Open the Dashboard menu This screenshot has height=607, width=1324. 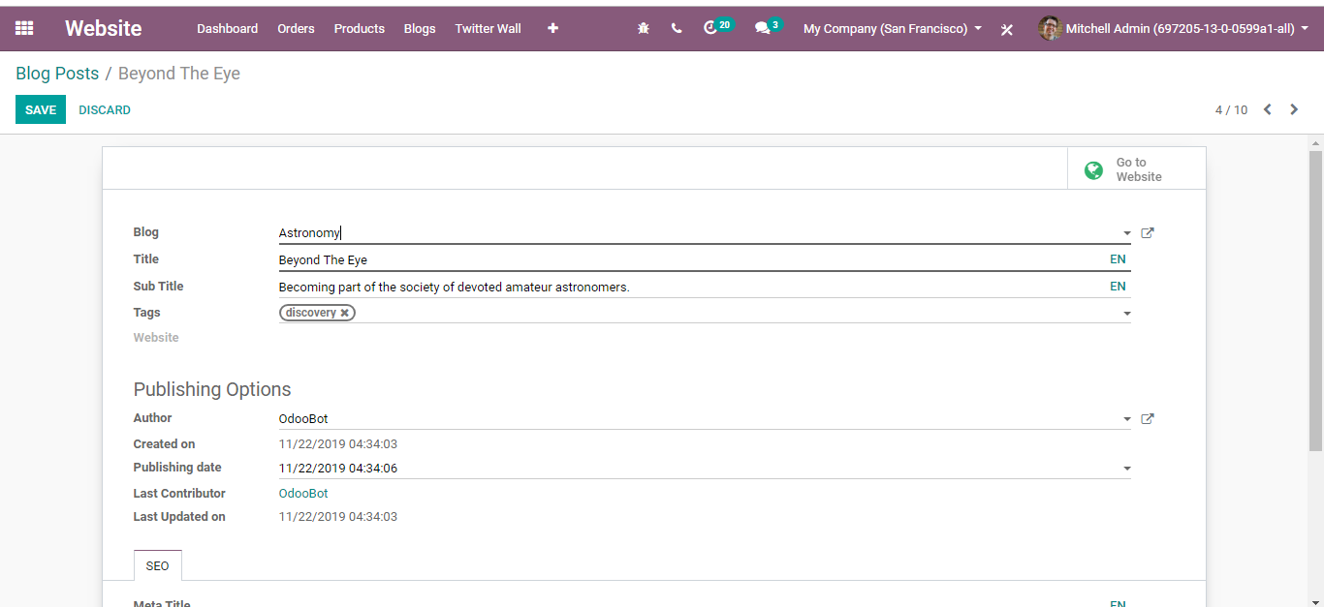pos(228,28)
